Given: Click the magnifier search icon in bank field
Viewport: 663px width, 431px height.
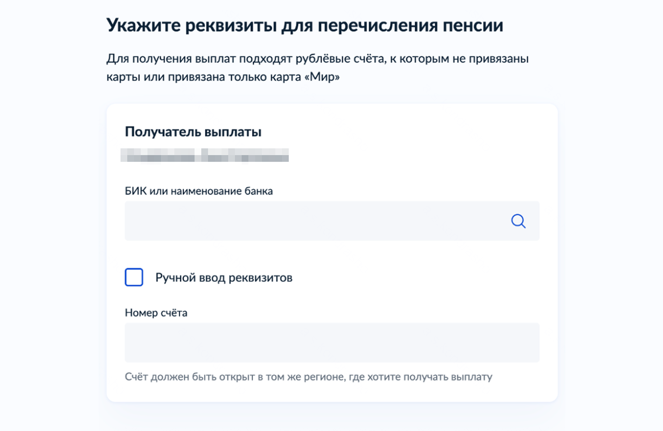Looking at the screenshot, I should coord(518,221).
